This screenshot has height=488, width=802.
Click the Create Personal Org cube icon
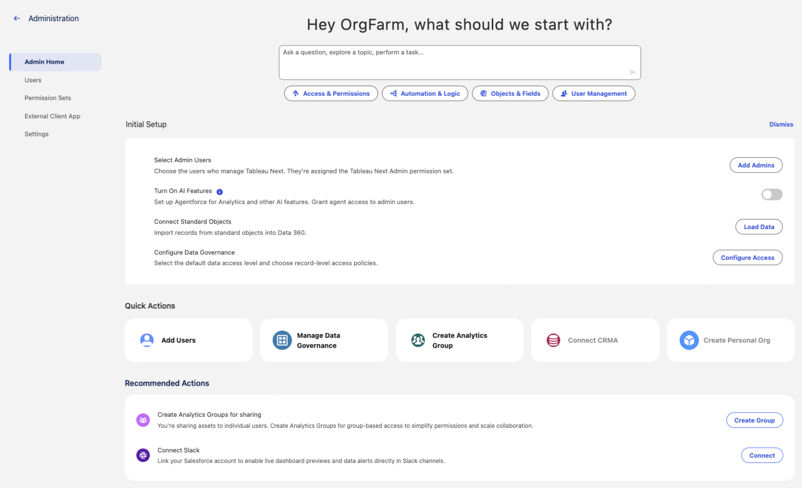(x=689, y=340)
